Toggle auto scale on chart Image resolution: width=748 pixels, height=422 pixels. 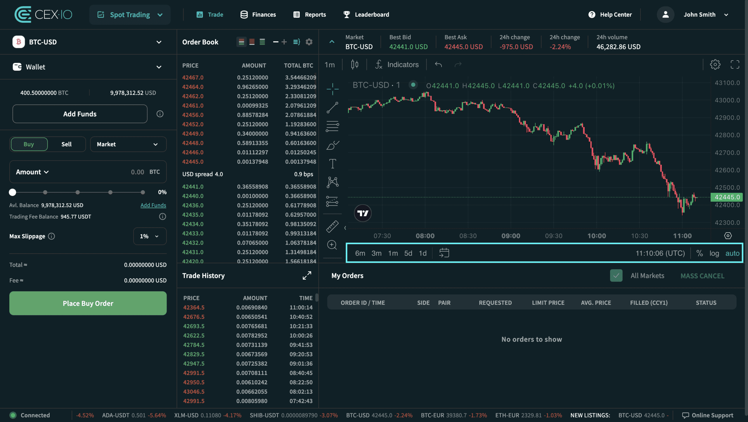pyautogui.click(x=732, y=253)
